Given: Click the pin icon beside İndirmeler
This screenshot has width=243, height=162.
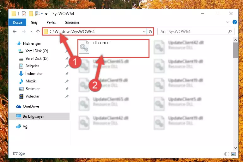Looking at the screenshot, I should 67,74.
